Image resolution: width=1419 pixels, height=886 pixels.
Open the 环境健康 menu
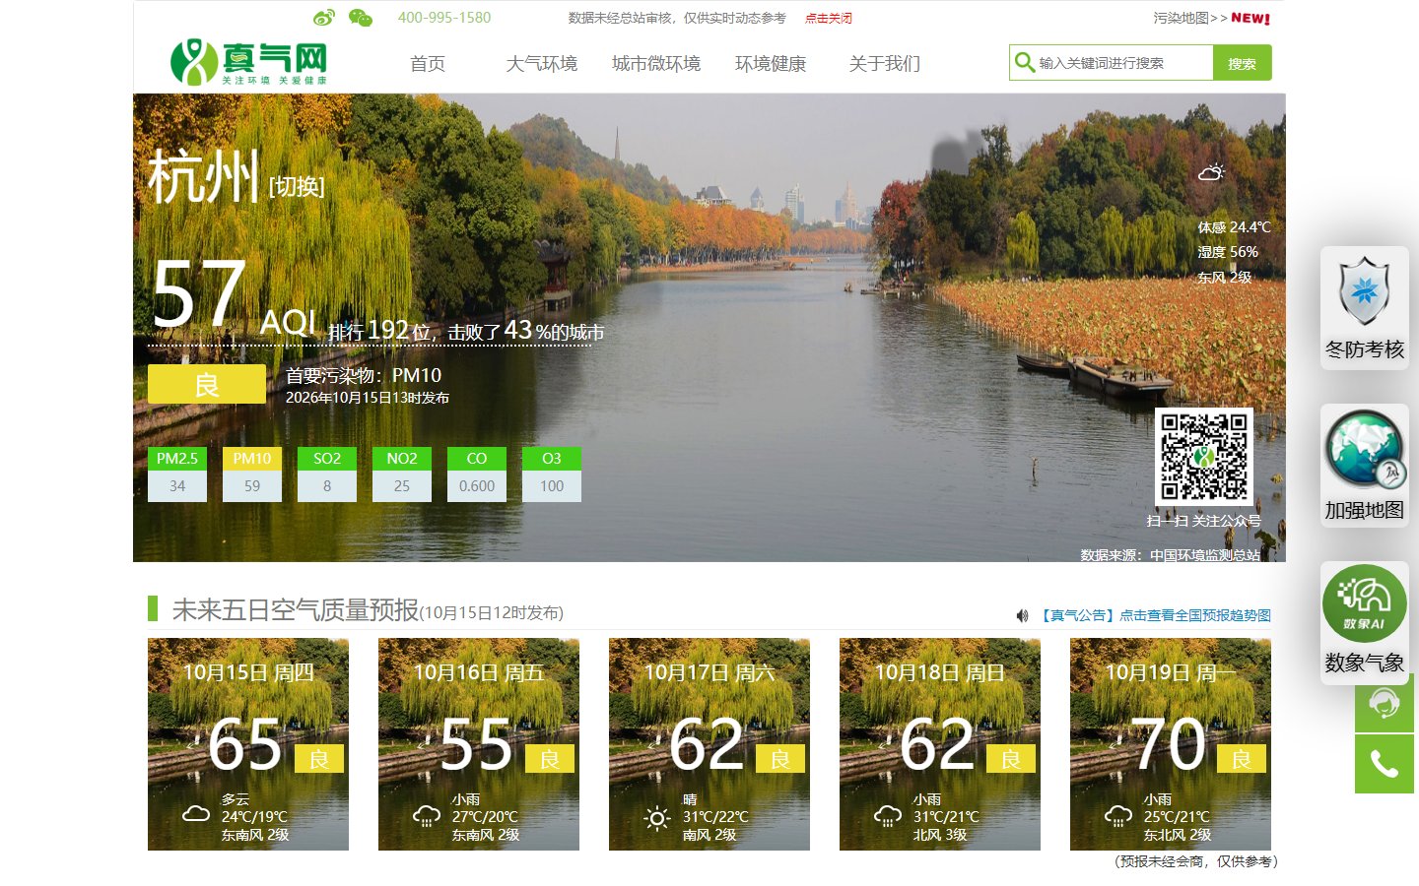tap(771, 64)
